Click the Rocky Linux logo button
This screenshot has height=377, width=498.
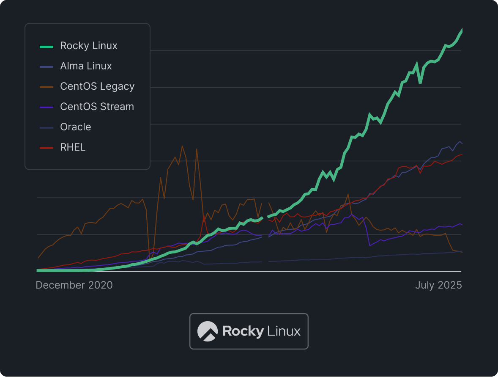[x=249, y=332]
